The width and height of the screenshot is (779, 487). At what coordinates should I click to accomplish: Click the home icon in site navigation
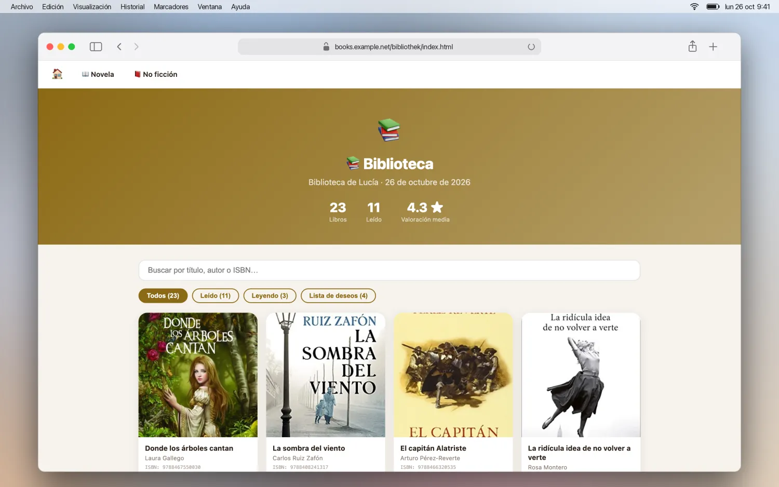pos(58,74)
